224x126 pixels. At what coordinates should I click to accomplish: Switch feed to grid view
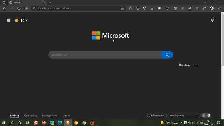pyautogui.click(x=204, y=115)
